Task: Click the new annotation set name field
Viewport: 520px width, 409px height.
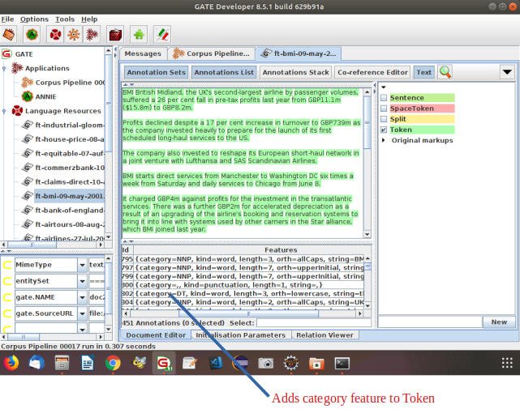Action: pos(430,322)
